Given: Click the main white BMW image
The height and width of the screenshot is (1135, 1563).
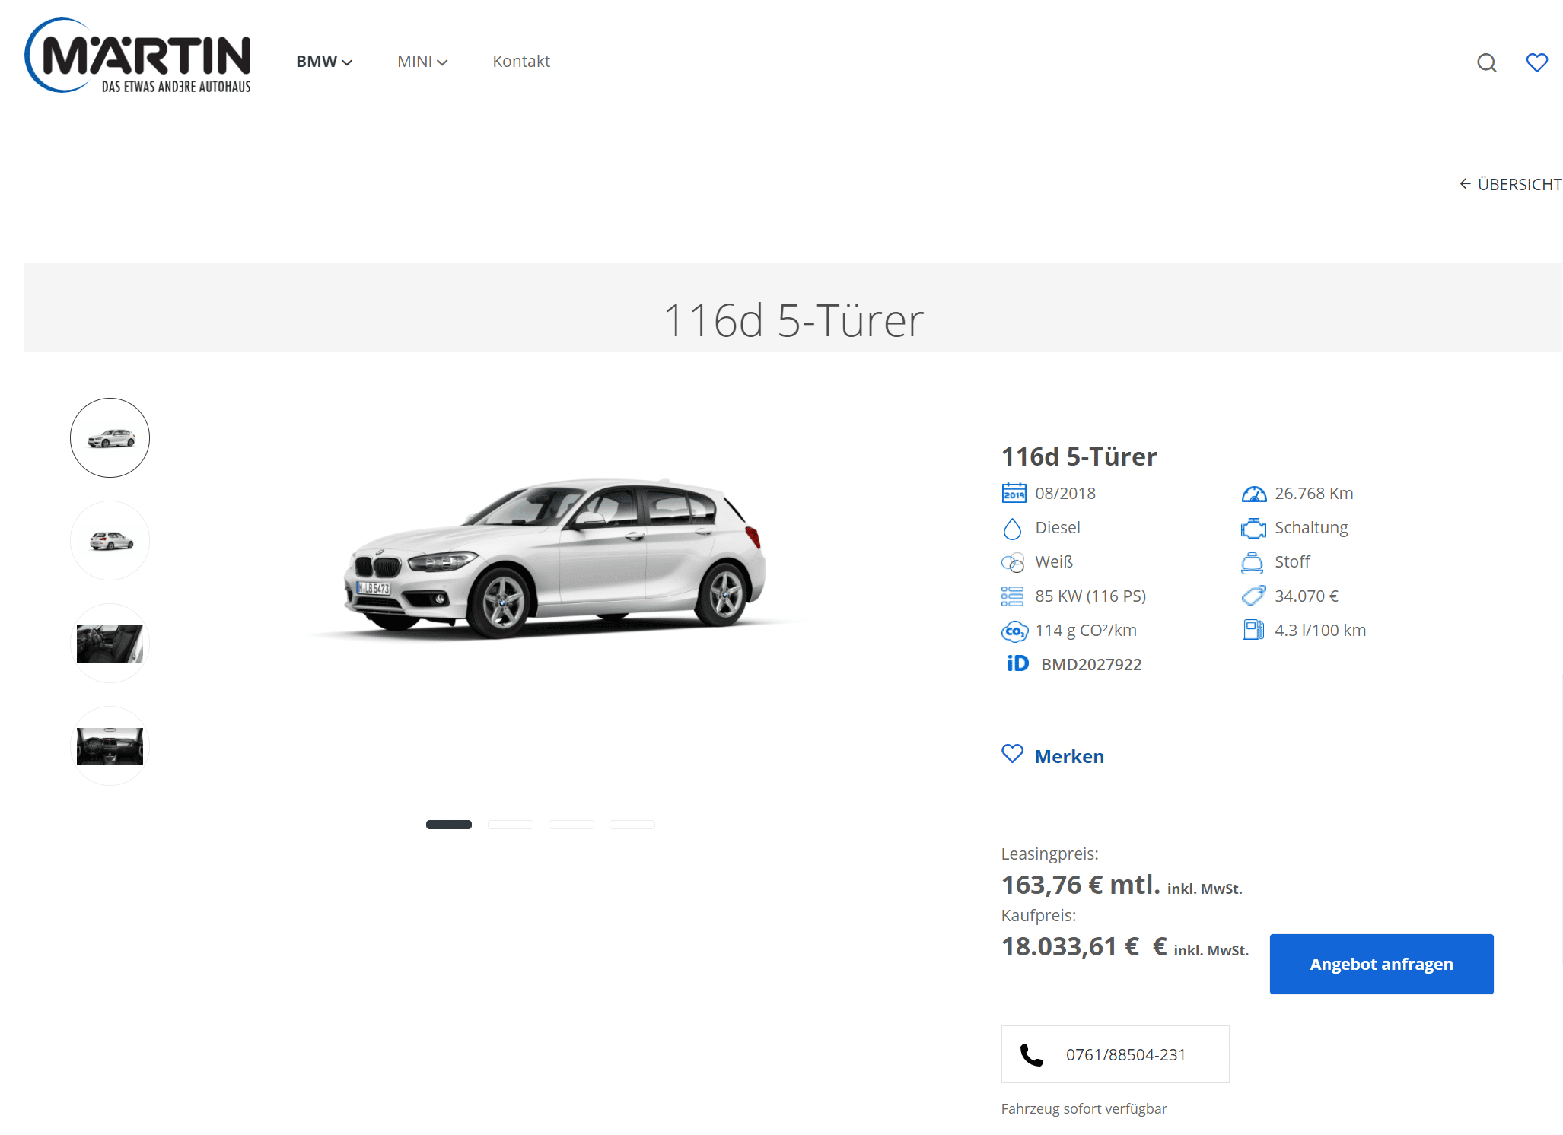Looking at the screenshot, I should [x=555, y=559].
